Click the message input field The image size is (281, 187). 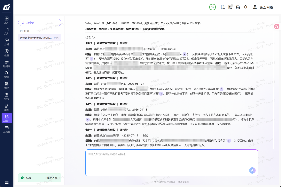(x=171, y=163)
